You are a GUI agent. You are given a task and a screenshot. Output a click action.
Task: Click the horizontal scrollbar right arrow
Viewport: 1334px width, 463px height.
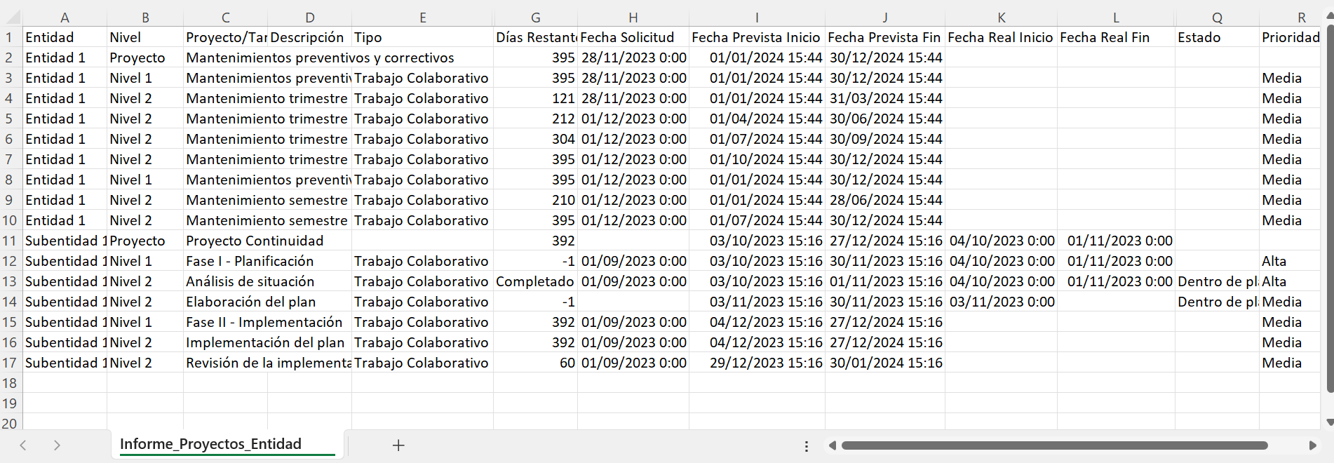coord(1313,445)
